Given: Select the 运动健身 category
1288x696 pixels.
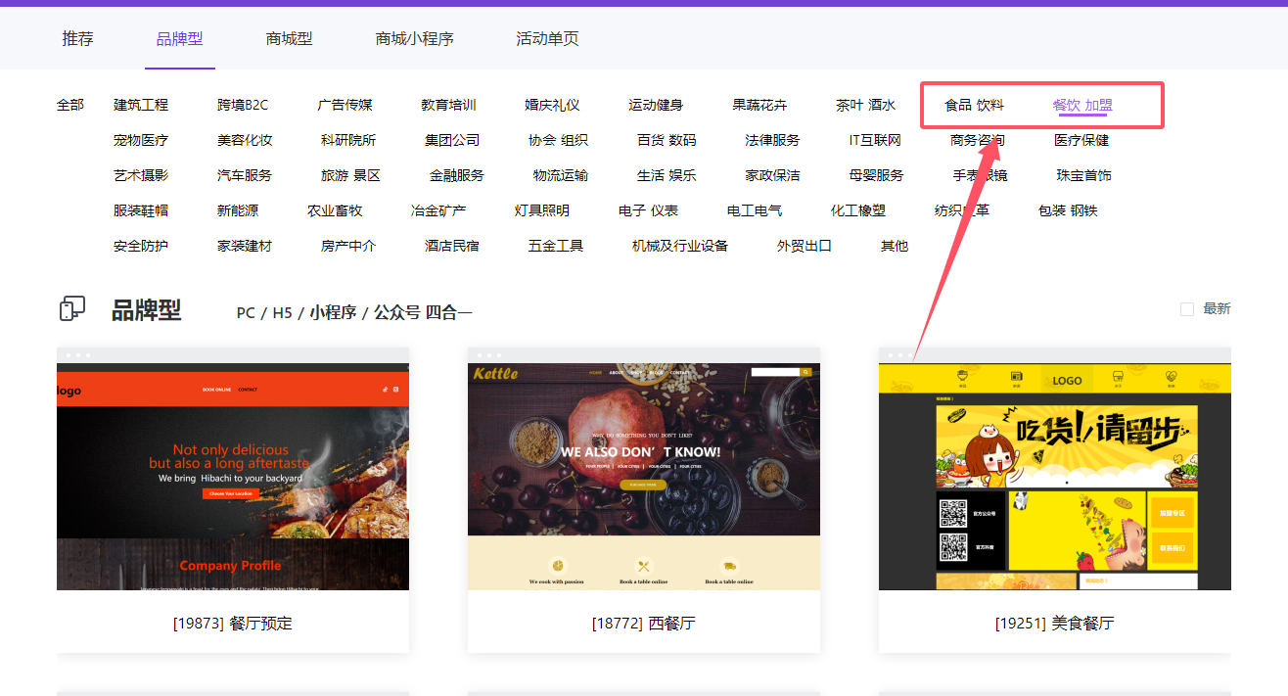Looking at the screenshot, I should point(656,105).
